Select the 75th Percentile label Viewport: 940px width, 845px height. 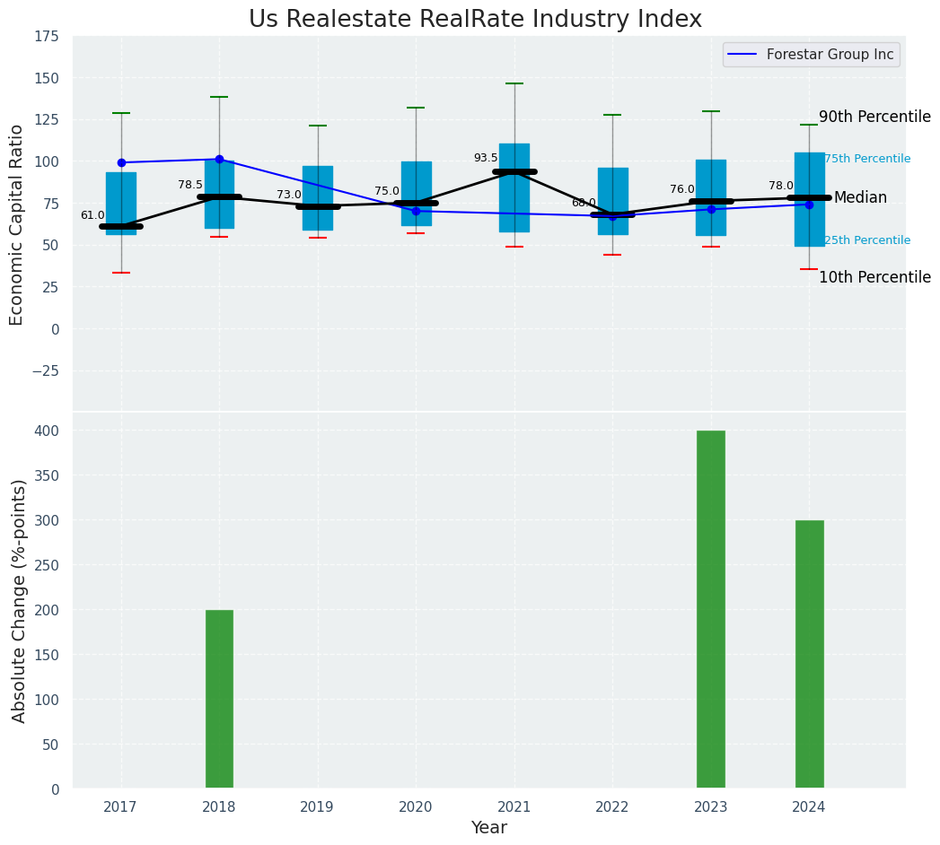click(x=867, y=159)
